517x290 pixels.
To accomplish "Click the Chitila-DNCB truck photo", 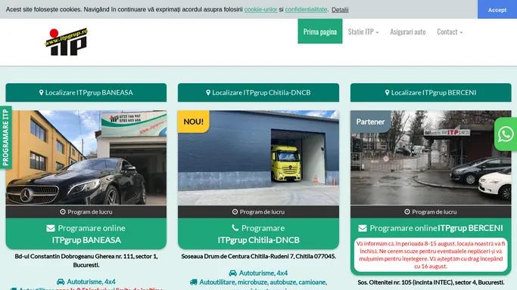I will pos(258,158).
